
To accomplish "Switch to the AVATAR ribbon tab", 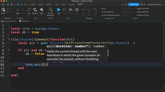I will click(49, 5).
